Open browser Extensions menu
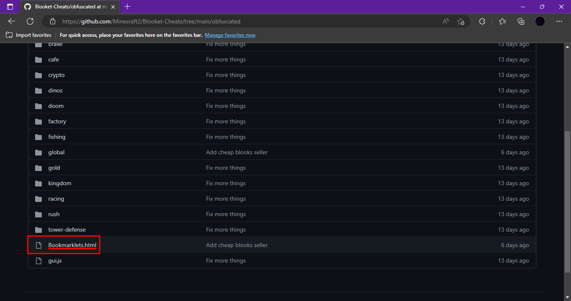571x301 pixels. click(482, 21)
